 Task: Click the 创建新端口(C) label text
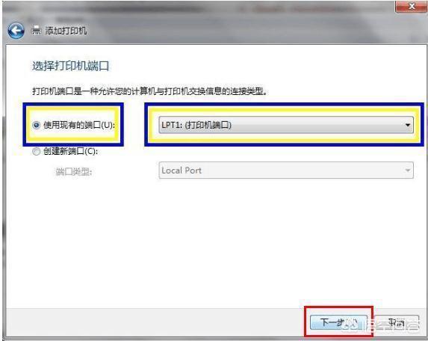(x=70, y=151)
